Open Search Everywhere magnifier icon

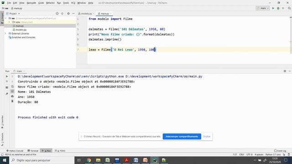click(x=289, y=8)
